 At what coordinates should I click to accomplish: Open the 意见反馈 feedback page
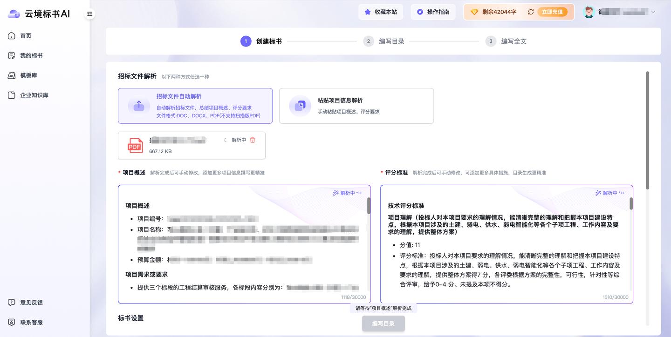click(x=28, y=302)
